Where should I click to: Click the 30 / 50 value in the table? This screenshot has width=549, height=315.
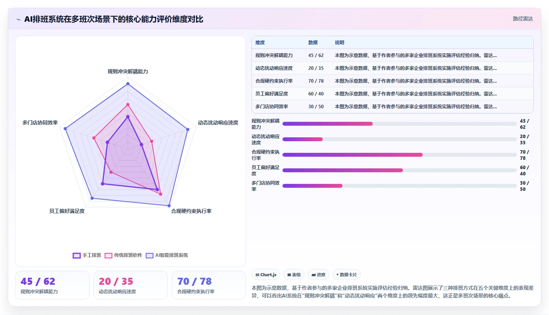pyautogui.click(x=316, y=107)
